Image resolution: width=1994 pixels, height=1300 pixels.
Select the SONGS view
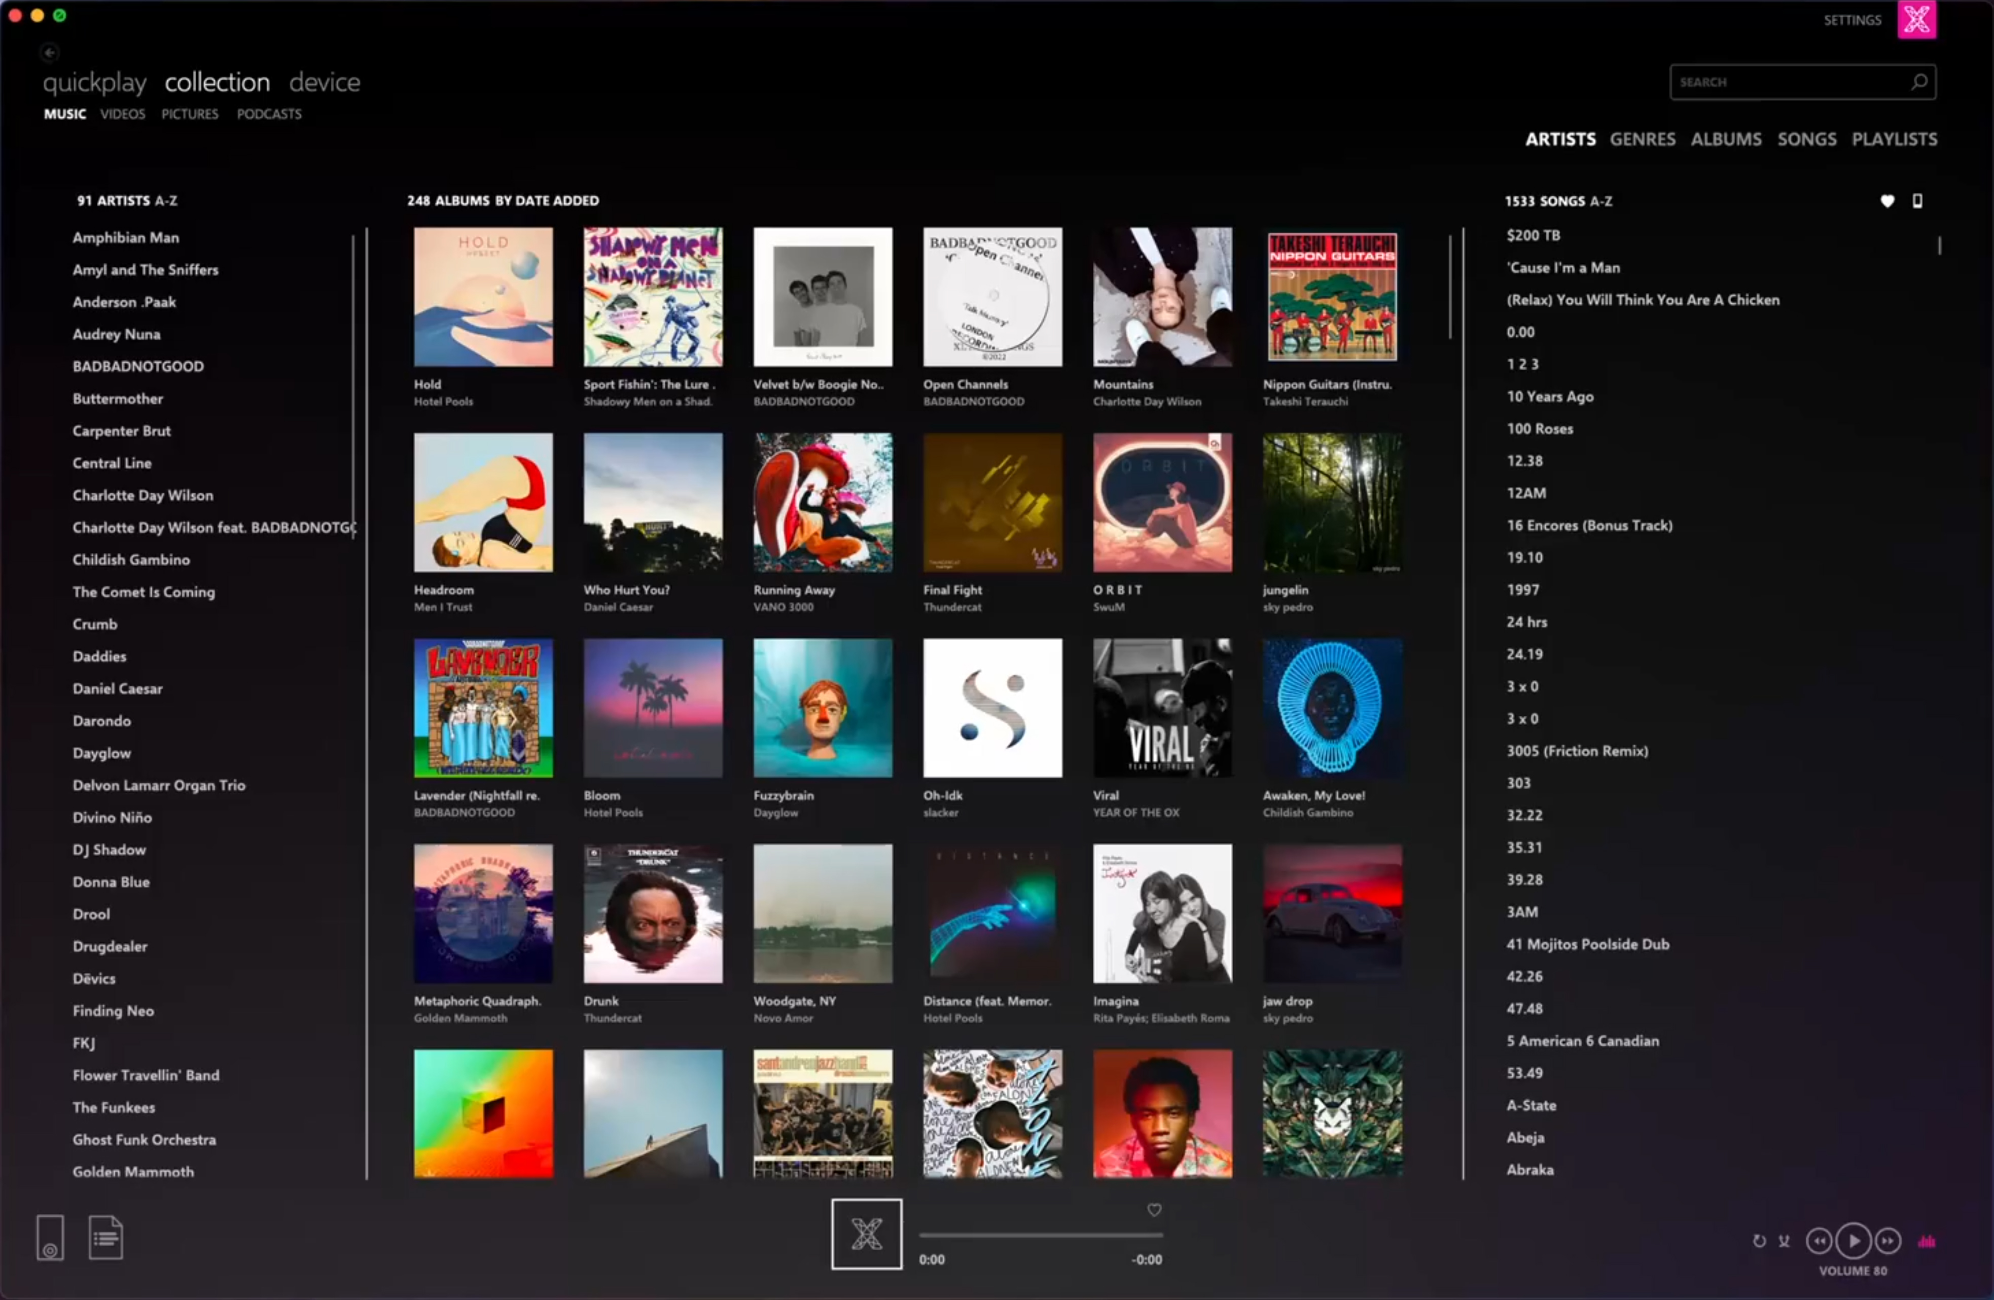[x=1806, y=139]
